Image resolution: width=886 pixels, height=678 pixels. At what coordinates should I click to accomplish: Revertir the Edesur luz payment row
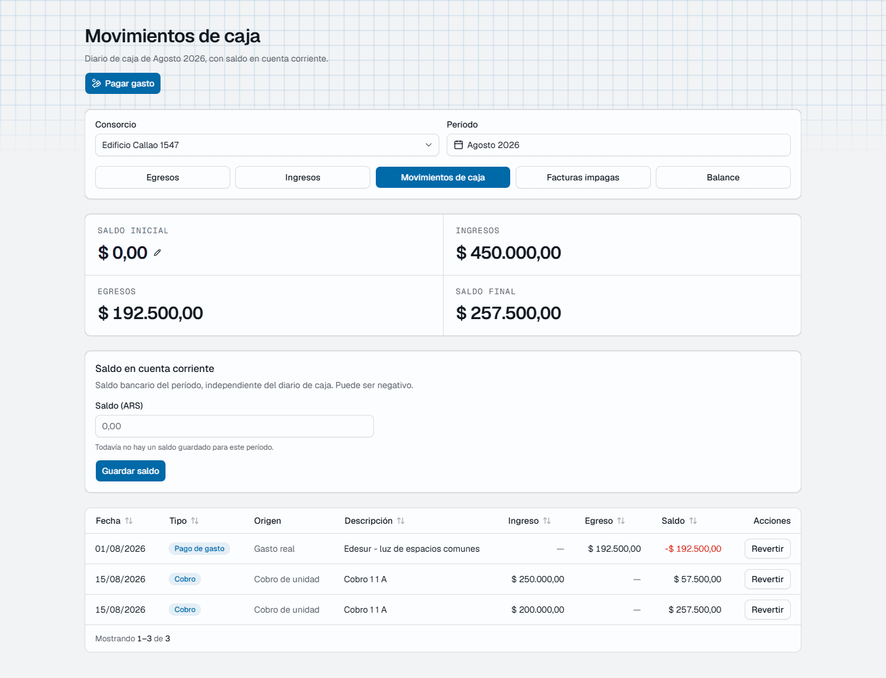[767, 549]
